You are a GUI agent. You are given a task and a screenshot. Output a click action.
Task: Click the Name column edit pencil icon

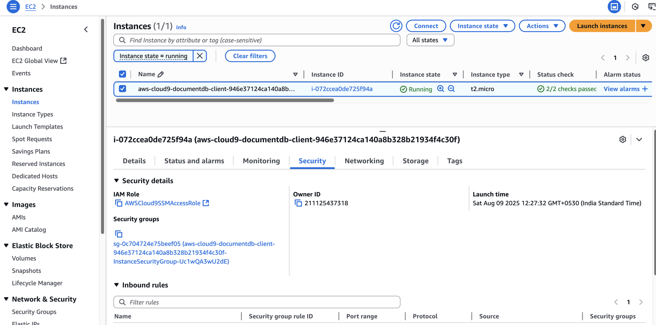[x=161, y=75]
